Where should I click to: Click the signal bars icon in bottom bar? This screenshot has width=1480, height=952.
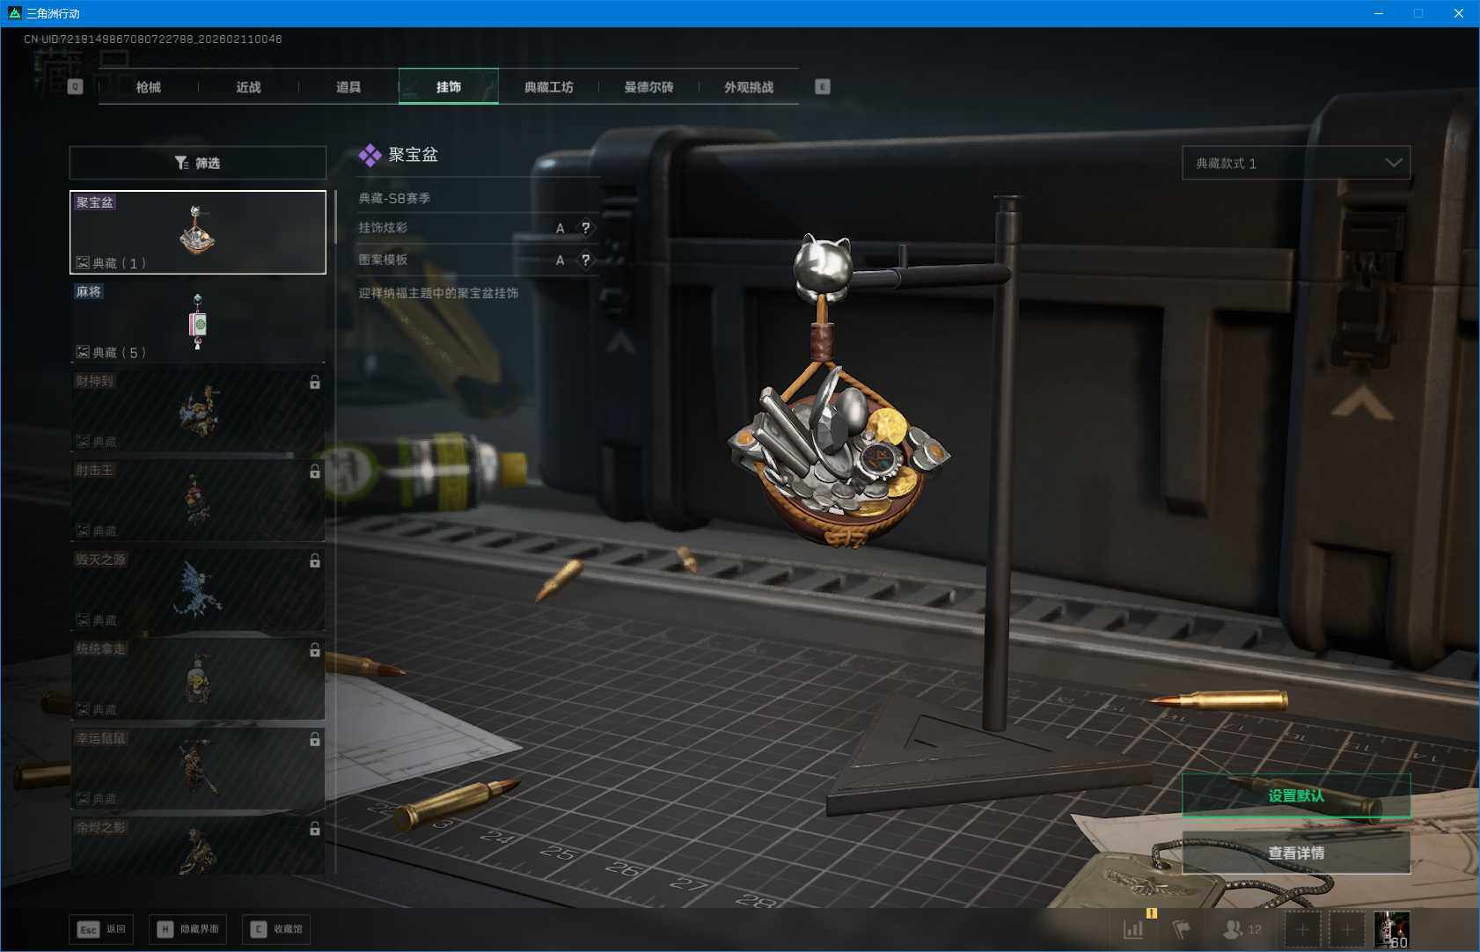coord(1133,929)
